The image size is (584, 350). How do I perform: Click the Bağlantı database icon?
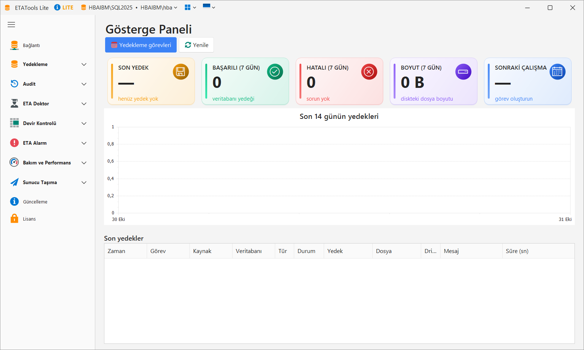[14, 45]
